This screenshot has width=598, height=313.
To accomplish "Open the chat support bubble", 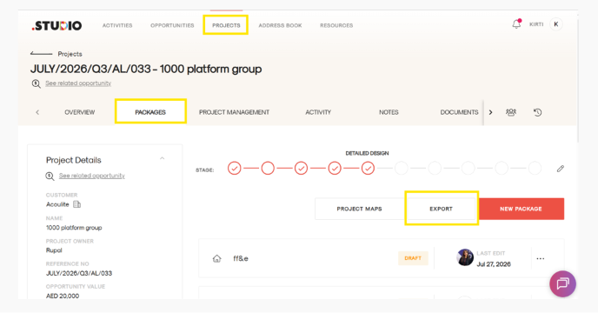I will [562, 284].
